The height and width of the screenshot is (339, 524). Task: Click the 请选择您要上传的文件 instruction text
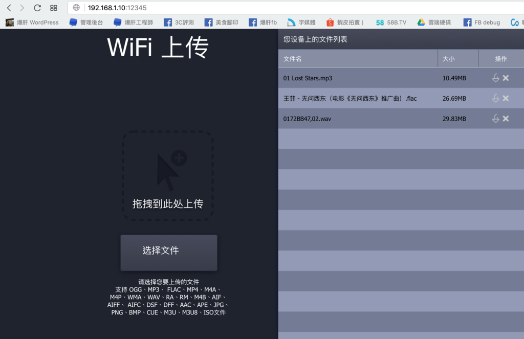point(168,282)
